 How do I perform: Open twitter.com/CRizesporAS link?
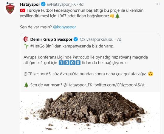121,85
